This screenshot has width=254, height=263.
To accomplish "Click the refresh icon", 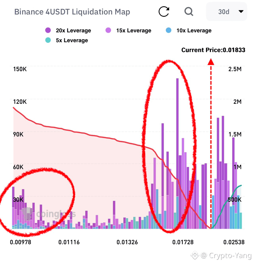I will pyautogui.click(x=164, y=12).
